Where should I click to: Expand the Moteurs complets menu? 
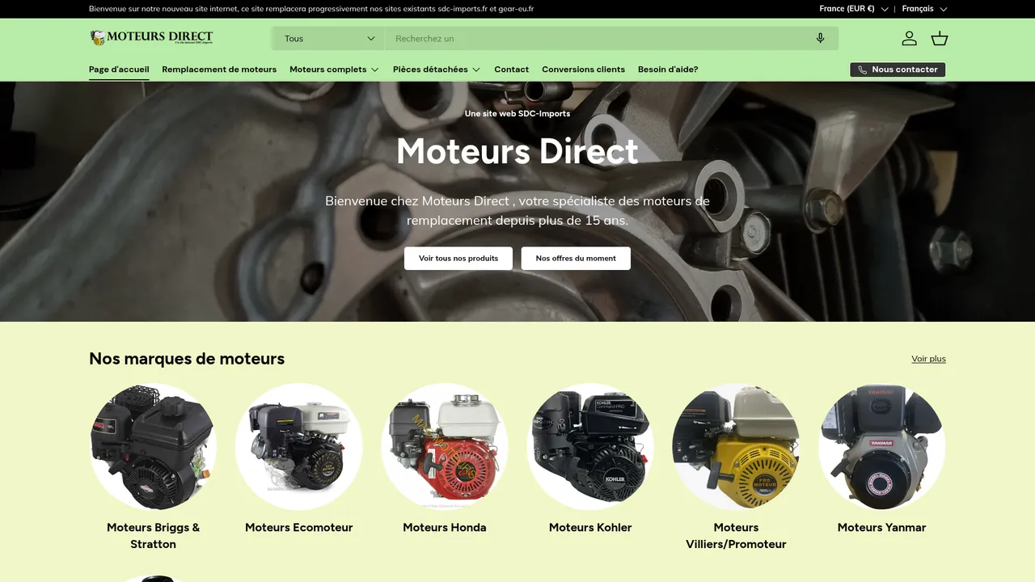point(334,70)
